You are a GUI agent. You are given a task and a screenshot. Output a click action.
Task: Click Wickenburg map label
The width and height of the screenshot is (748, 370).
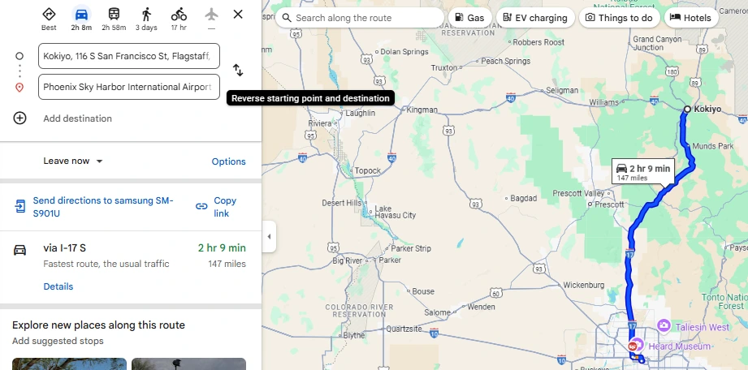pyautogui.click(x=584, y=285)
